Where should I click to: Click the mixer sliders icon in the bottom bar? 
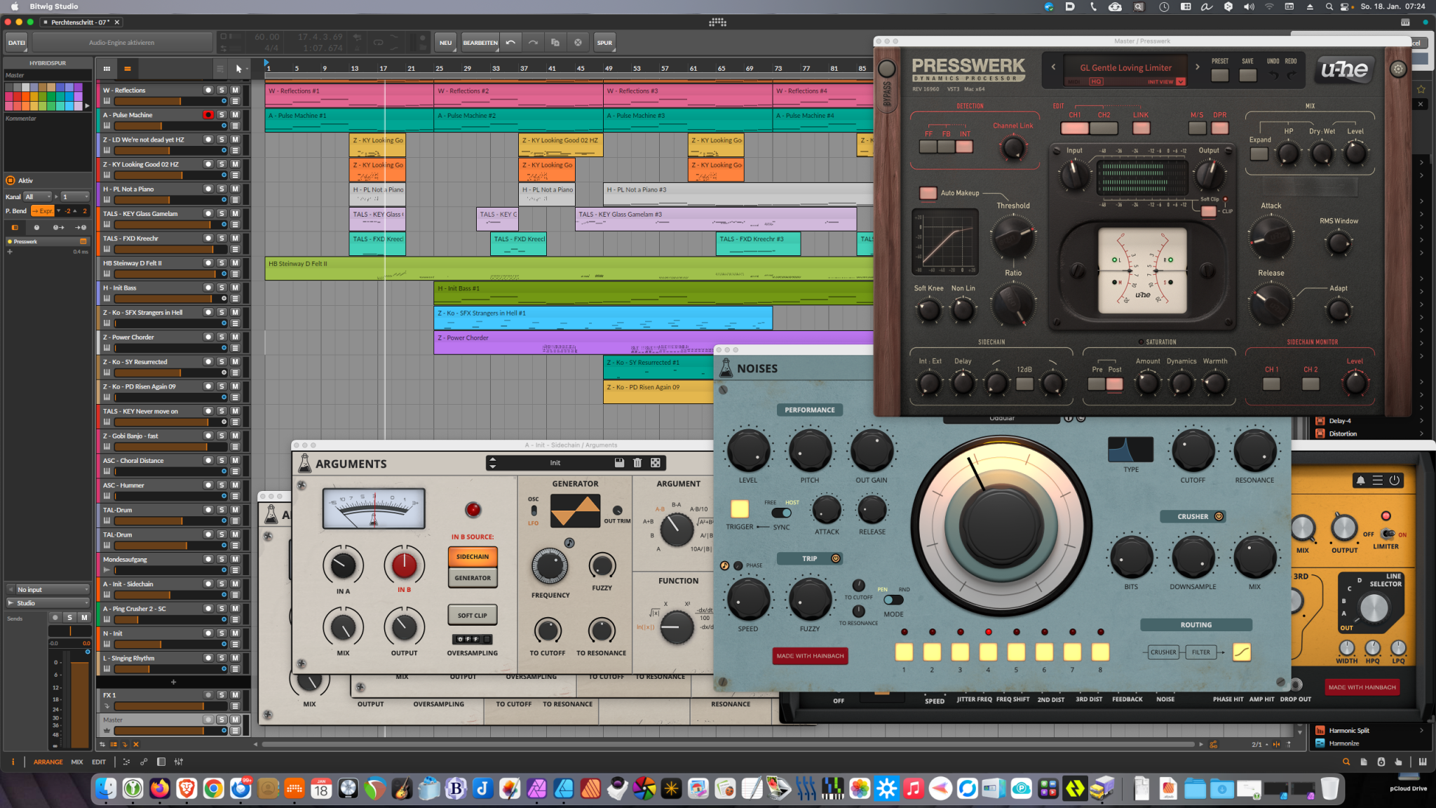tap(179, 762)
